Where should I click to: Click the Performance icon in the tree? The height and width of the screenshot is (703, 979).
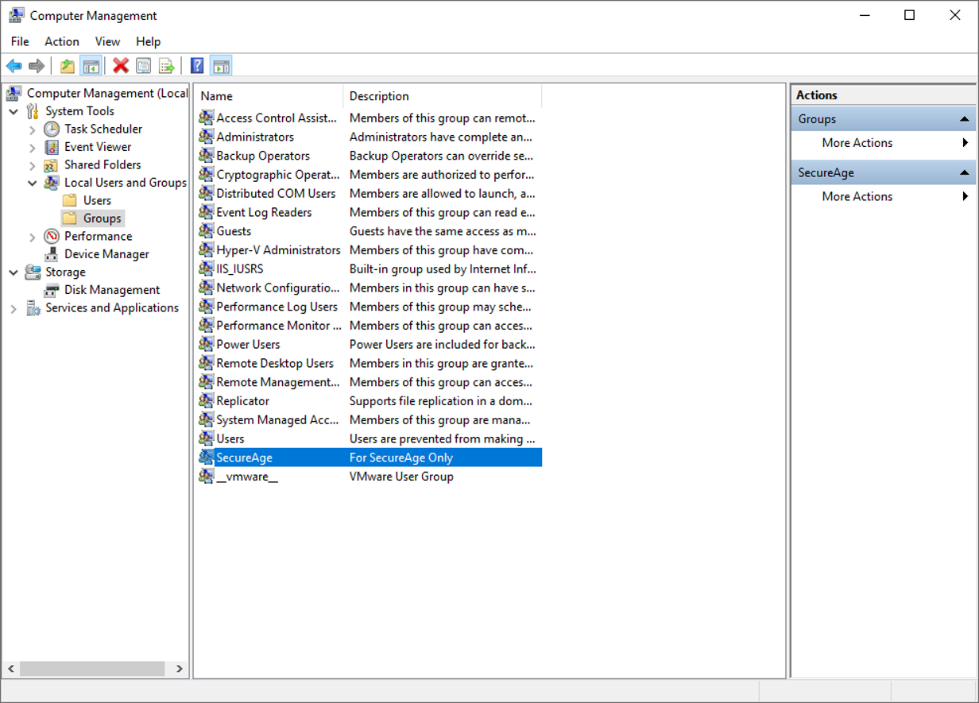pyautogui.click(x=52, y=236)
